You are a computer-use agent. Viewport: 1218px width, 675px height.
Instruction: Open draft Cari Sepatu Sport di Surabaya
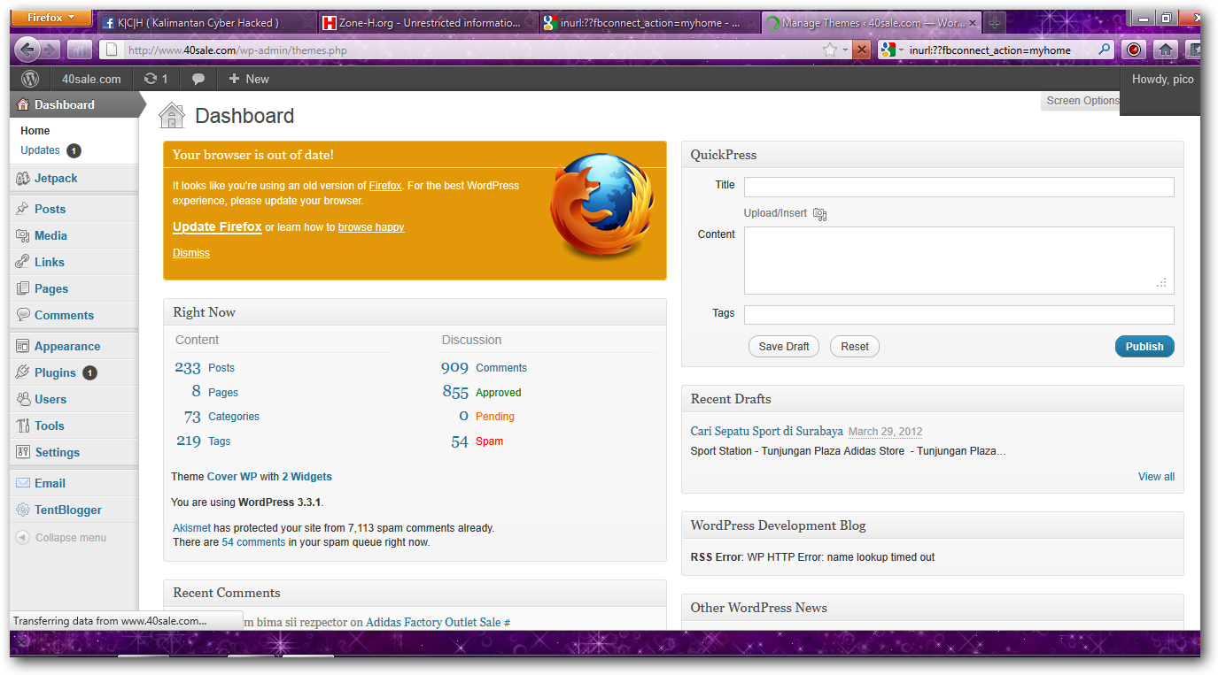(767, 432)
